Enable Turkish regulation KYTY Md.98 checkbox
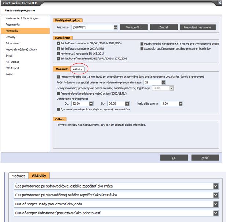Screen dimensions: 226x222 point(142,44)
